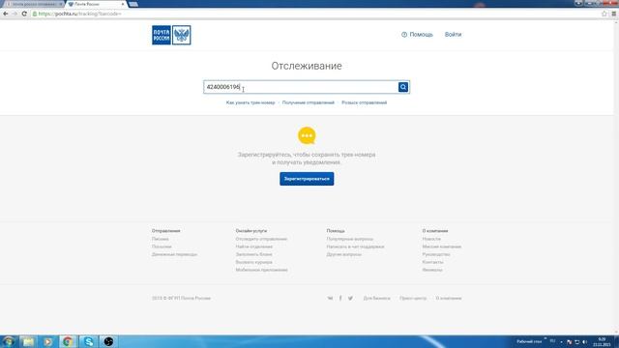The image size is (619, 348).
Task: Click the yellow chat bubble icon
Action: point(307,135)
